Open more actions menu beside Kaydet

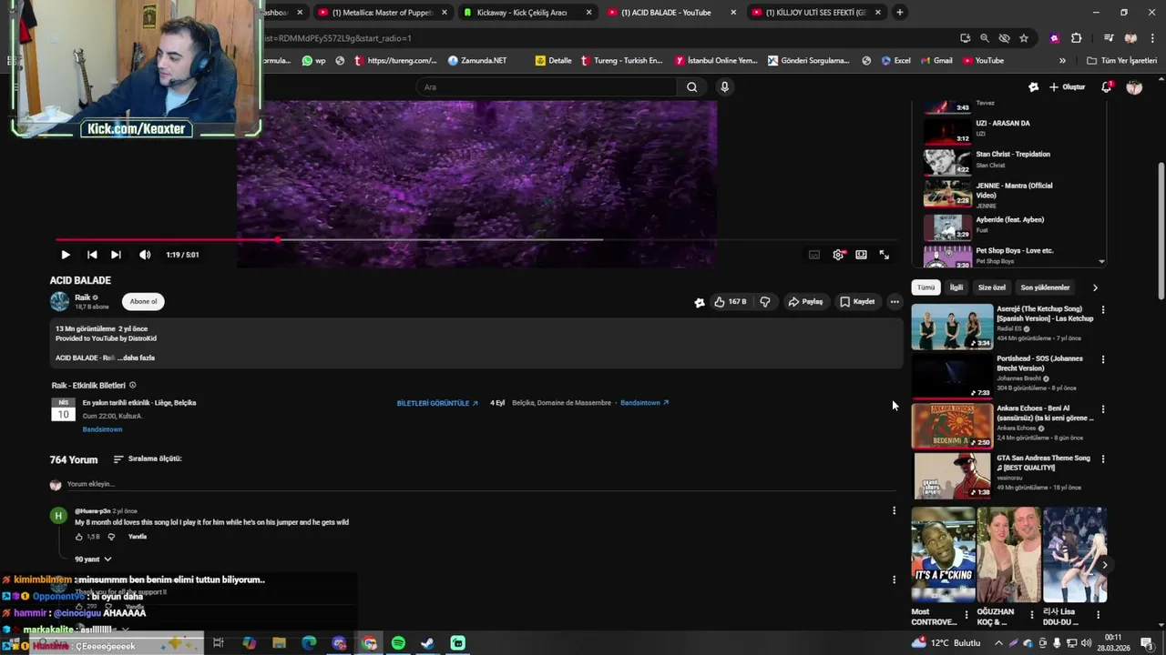pyautogui.click(x=895, y=302)
